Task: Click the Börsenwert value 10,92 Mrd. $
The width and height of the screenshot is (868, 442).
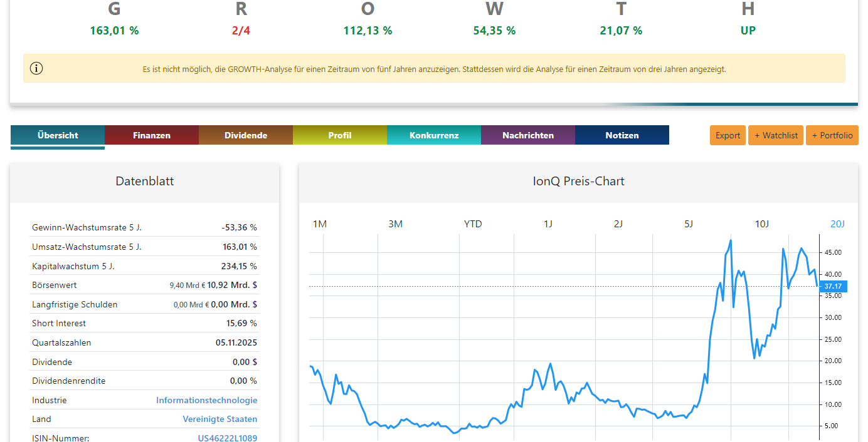Action: point(232,285)
